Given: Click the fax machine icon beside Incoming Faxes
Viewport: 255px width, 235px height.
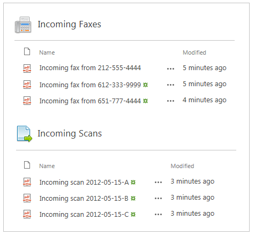Looking at the screenshot, I should click(23, 25).
